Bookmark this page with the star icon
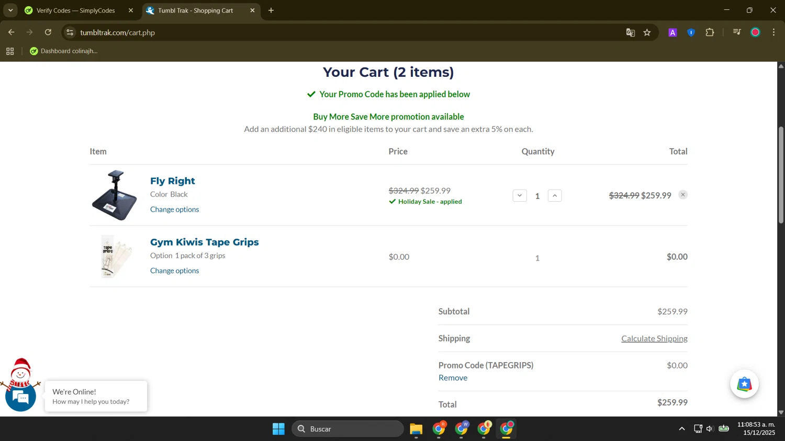The width and height of the screenshot is (785, 441). click(x=647, y=32)
